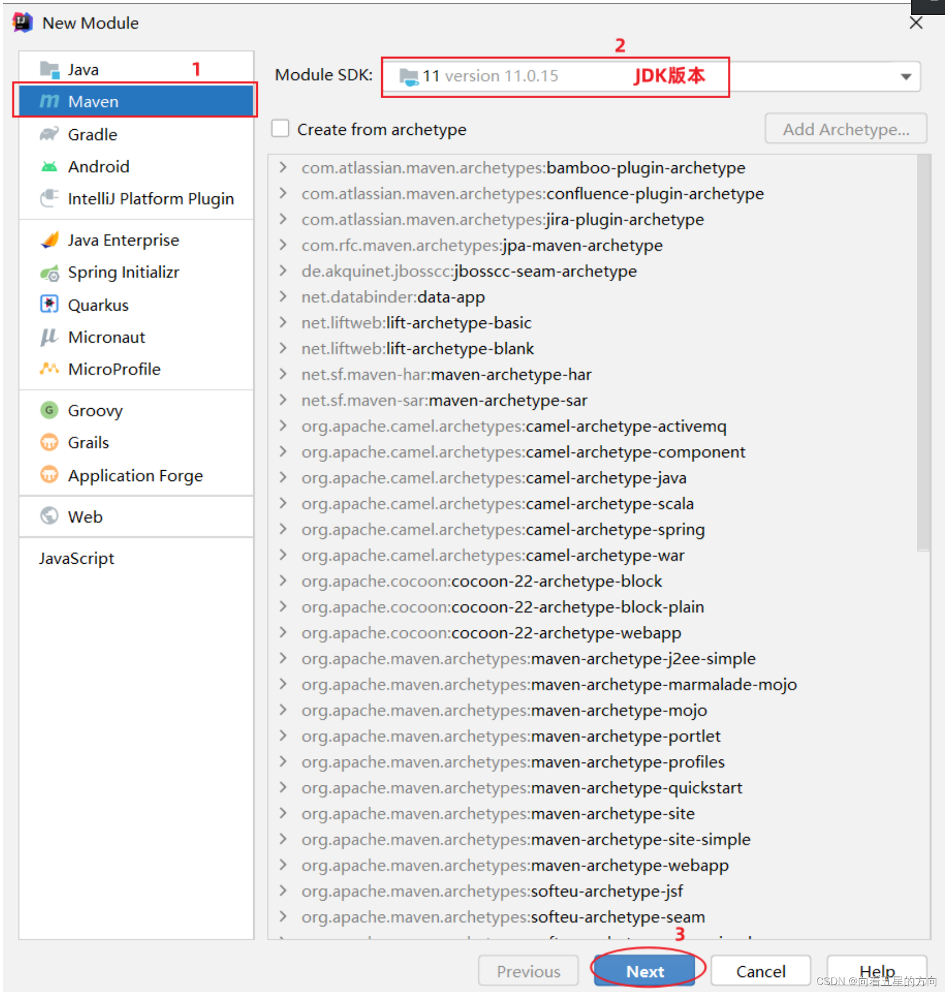
Task: Click the Java Enterprise icon
Action: coord(49,240)
